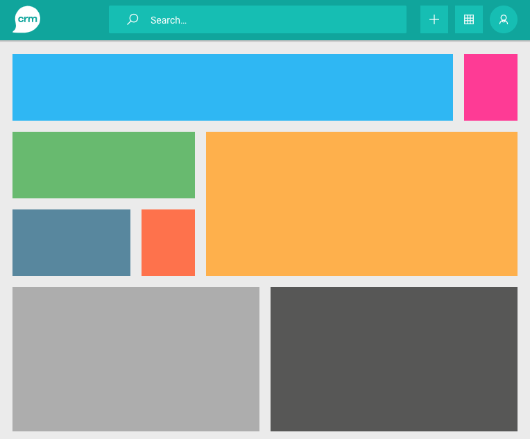The width and height of the screenshot is (530, 439).
Task: Focus the Search... input field
Action: 277,19
